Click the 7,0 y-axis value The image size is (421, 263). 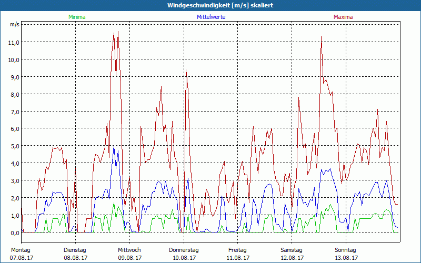[x=15, y=112]
